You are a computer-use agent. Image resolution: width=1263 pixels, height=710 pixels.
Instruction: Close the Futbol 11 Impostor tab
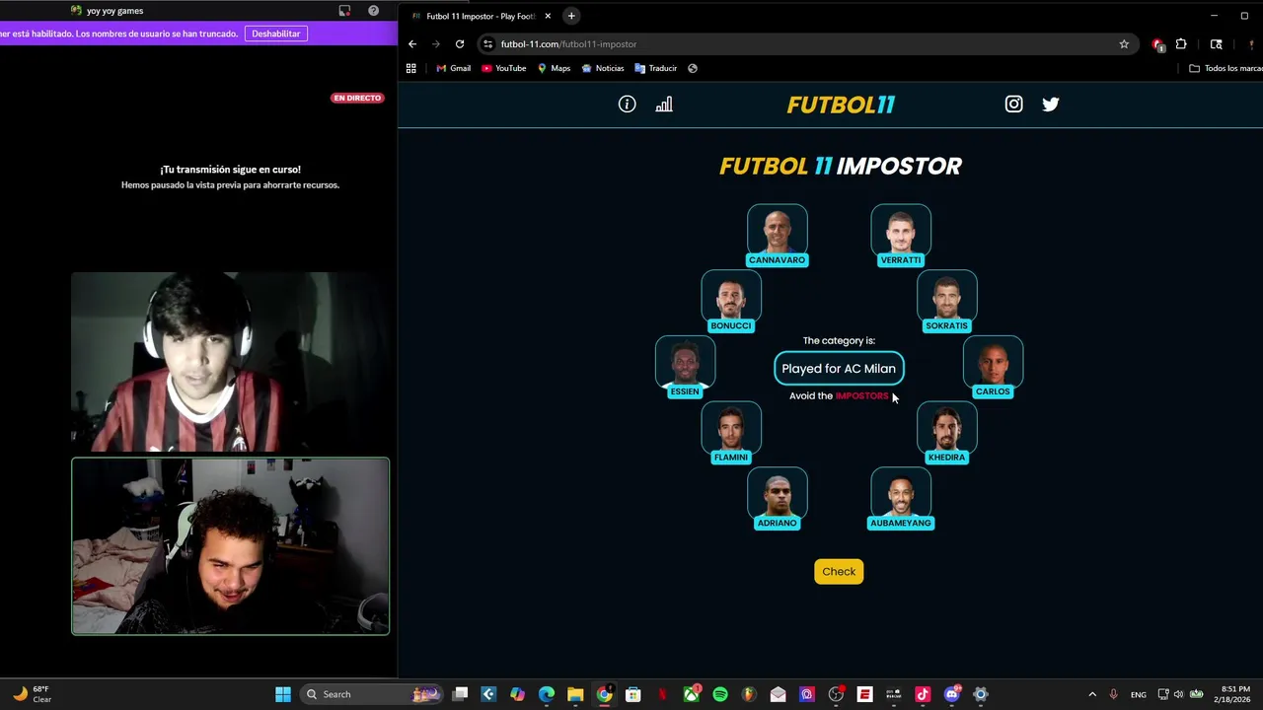click(x=548, y=16)
